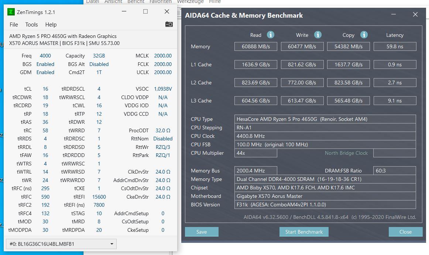The height and width of the screenshot is (255, 429).
Task: Close AIDA64 window with X button
Action: coord(415,14)
